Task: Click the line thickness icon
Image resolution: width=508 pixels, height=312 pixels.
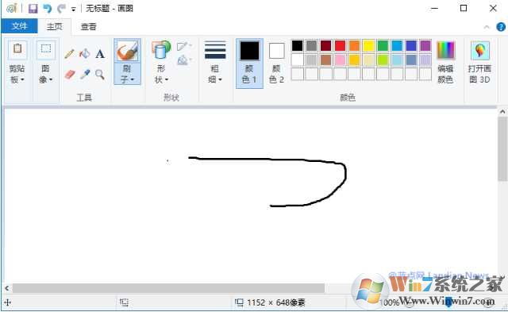Action: tap(215, 51)
